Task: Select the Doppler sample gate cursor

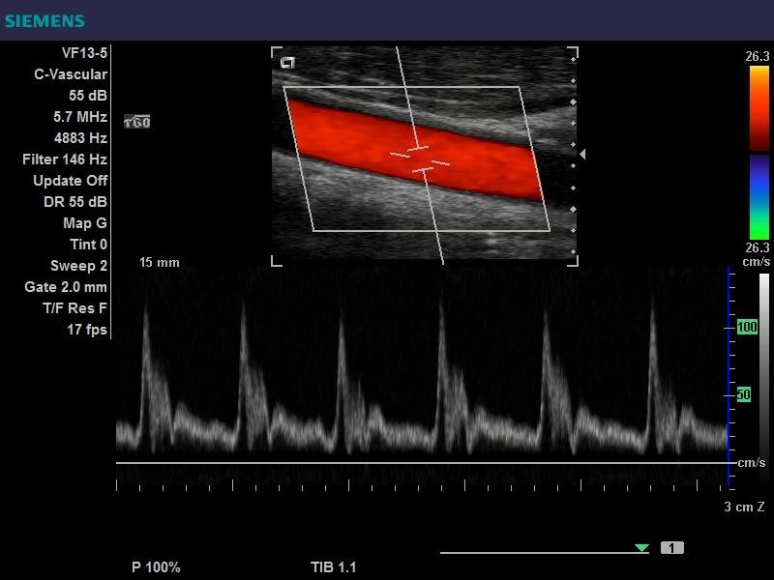Action: pyautogui.click(x=420, y=159)
